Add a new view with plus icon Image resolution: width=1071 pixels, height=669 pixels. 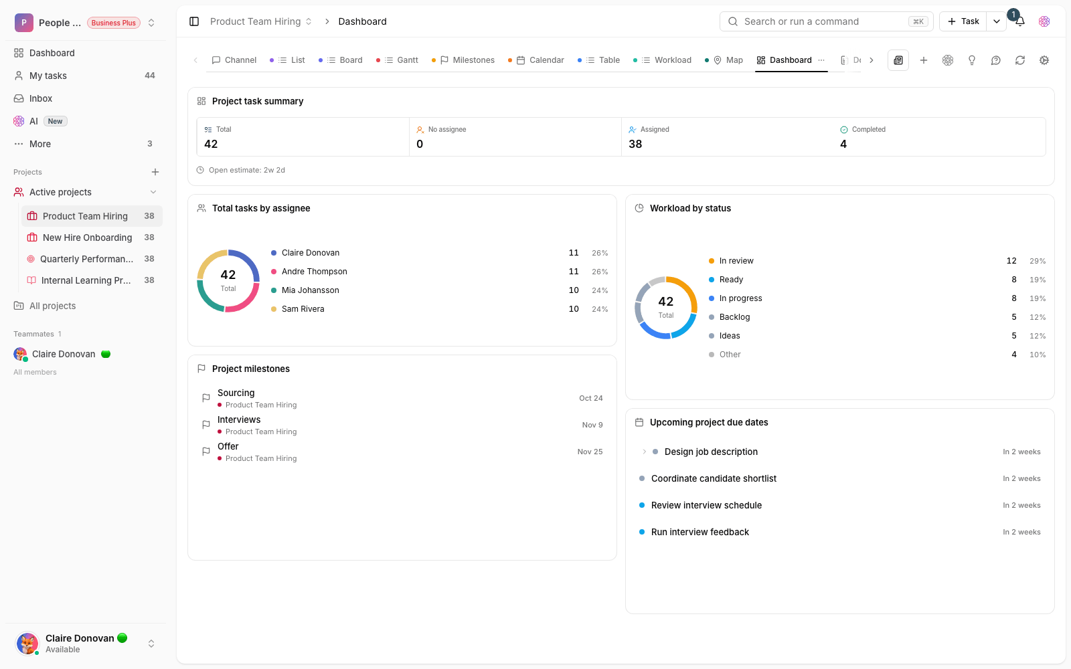[924, 60]
